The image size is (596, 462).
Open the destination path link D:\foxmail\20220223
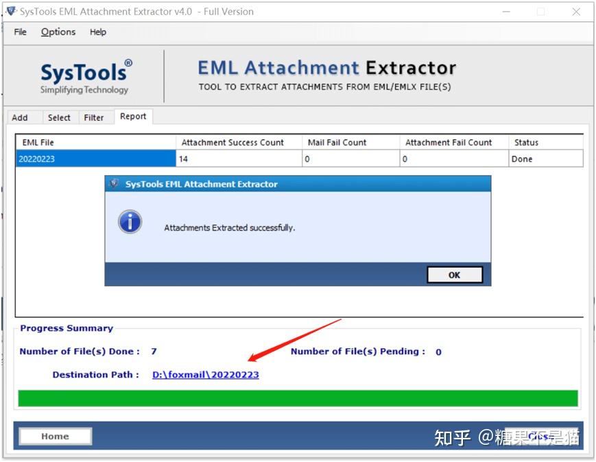(x=205, y=375)
